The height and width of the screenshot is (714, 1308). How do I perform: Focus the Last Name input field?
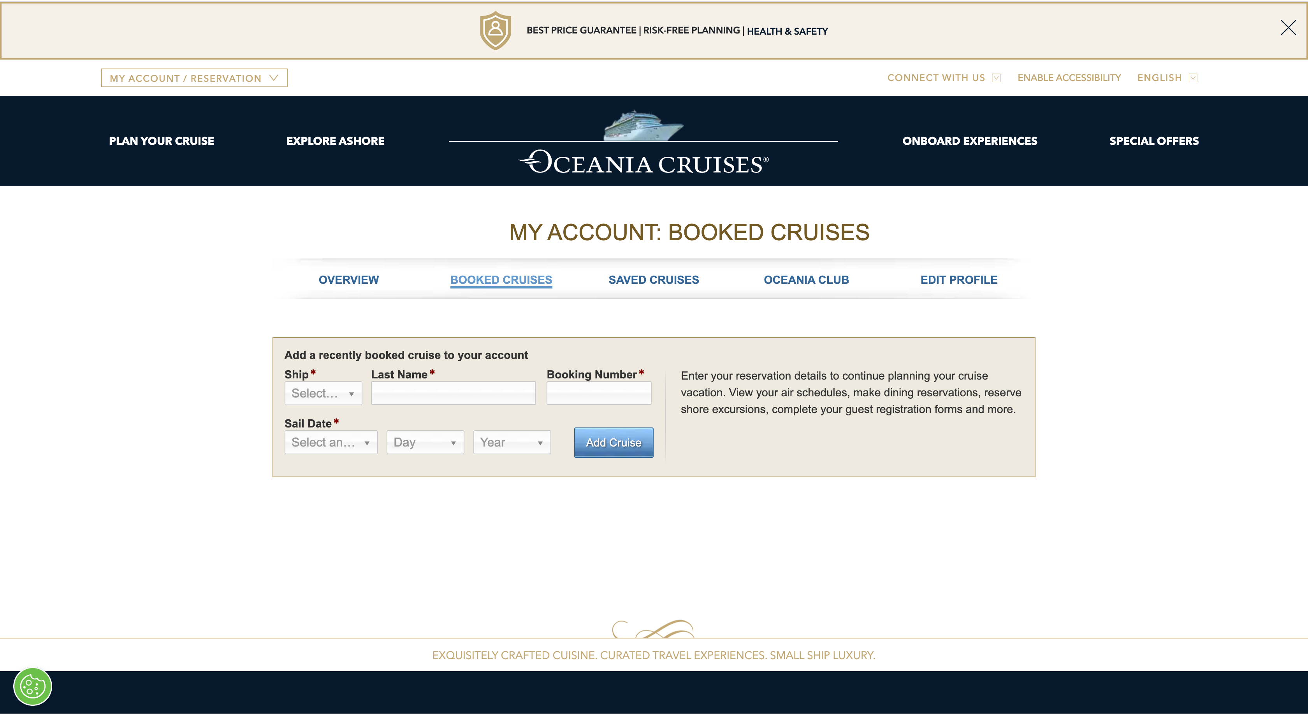point(453,393)
